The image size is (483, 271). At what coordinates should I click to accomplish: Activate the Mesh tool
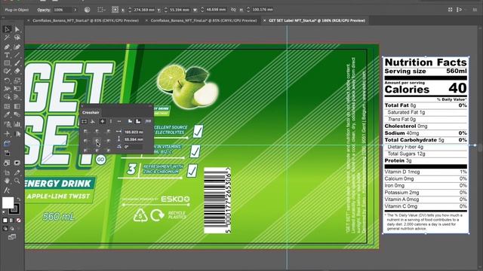point(7,106)
